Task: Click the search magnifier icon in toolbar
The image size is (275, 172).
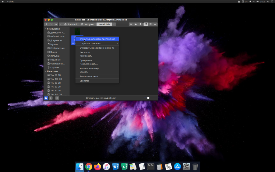Action: (x=140, y=24)
